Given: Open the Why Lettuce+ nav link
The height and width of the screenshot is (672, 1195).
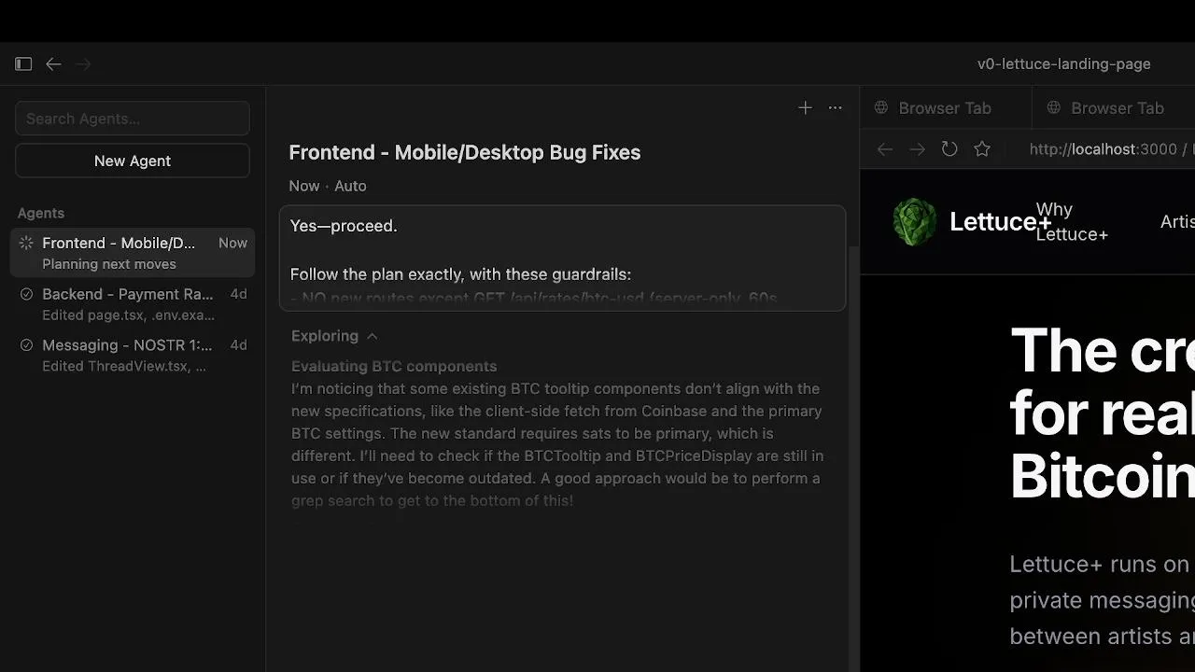Looking at the screenshot, I should [1072, 222].
